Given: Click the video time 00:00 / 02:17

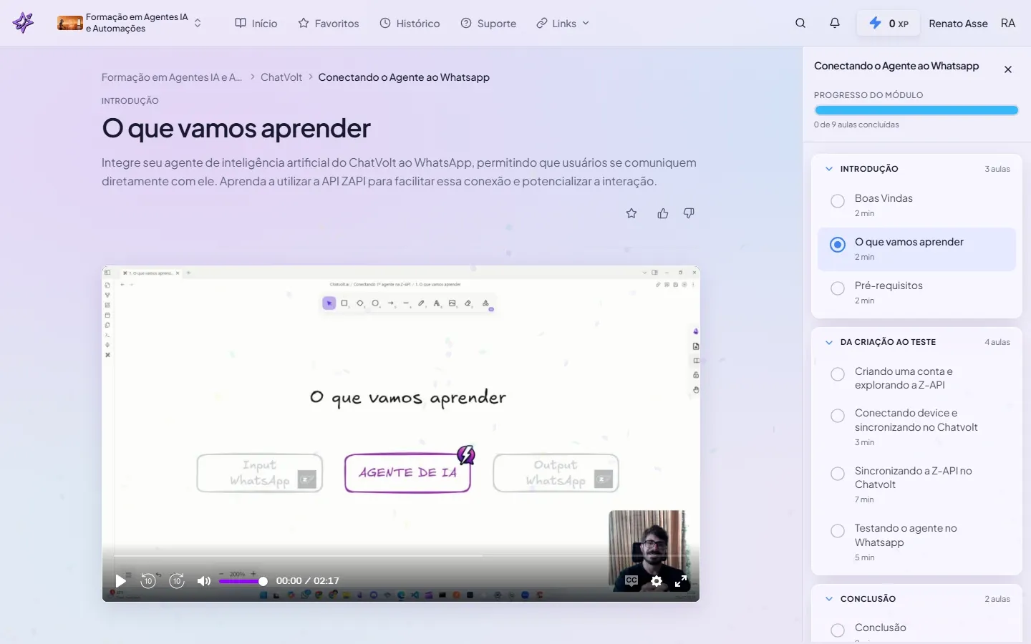Looking at the screenshot, I should coord(308,580).
